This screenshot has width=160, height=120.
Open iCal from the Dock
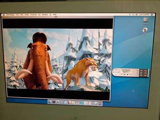point(78,103)
